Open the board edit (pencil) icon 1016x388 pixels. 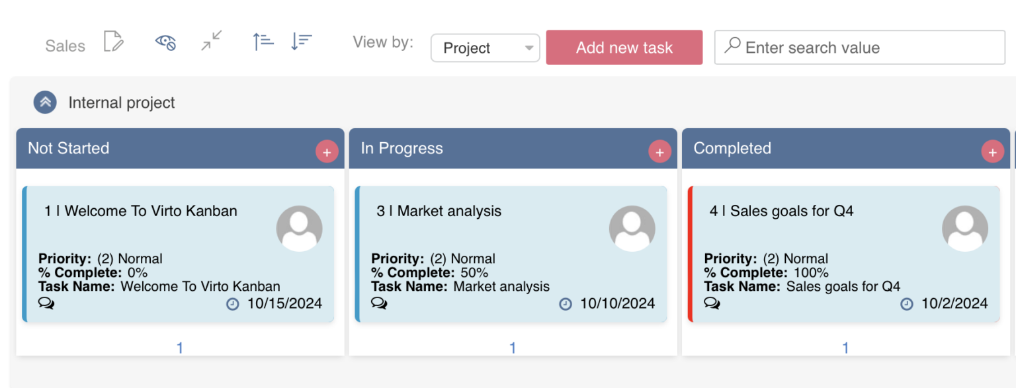click(113, 42)
